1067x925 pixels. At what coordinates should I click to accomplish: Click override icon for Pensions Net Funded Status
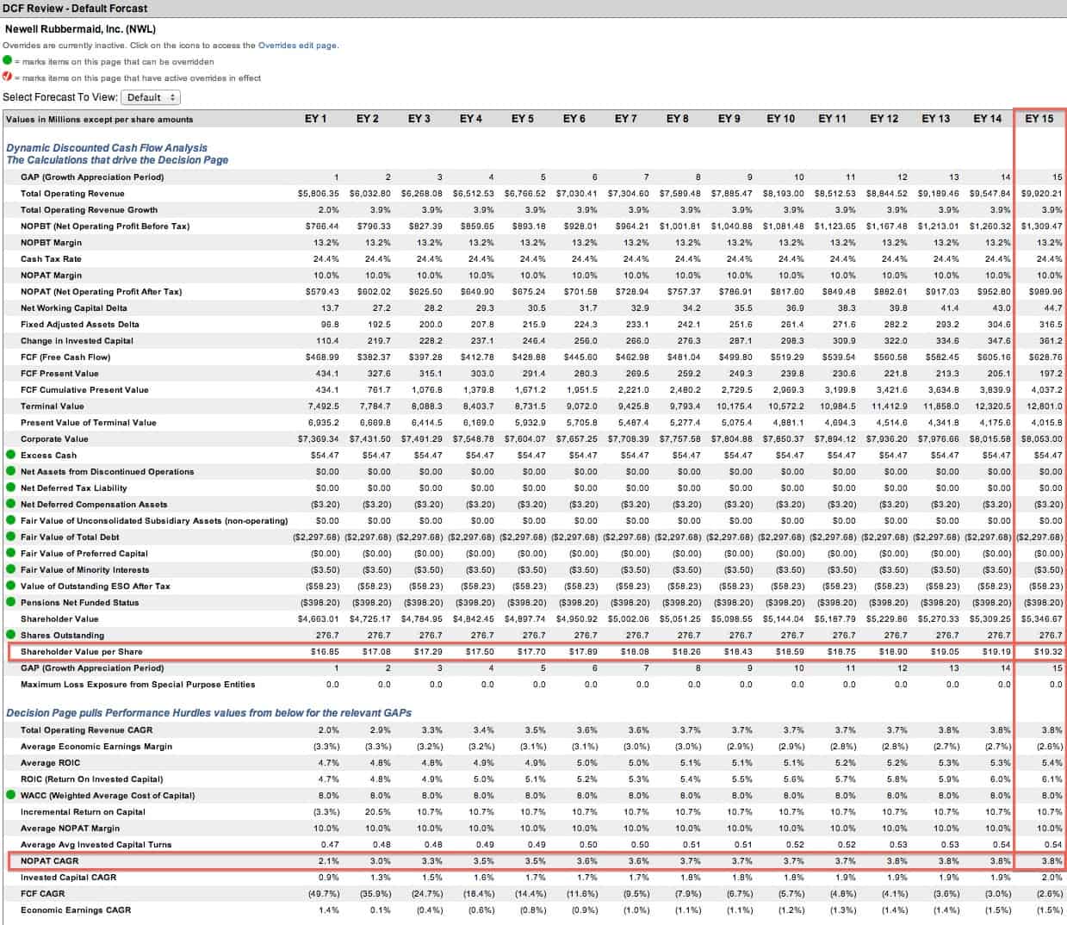point(10,602)
